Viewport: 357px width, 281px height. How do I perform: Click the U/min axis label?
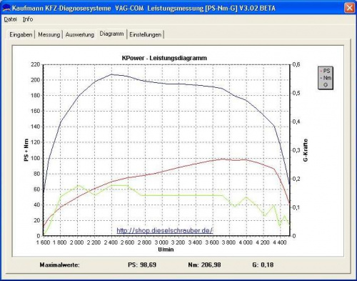point(166,250)
